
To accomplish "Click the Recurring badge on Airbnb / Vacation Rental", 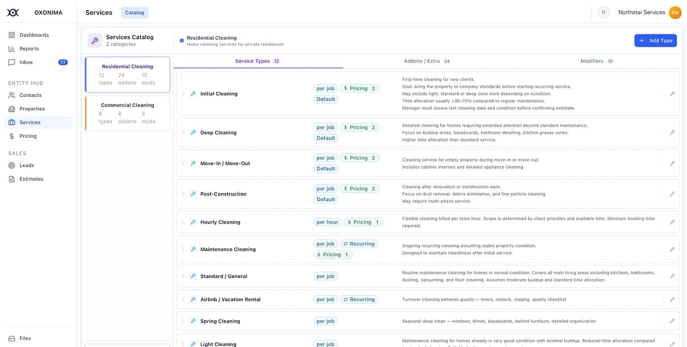I will pos(359,299).
